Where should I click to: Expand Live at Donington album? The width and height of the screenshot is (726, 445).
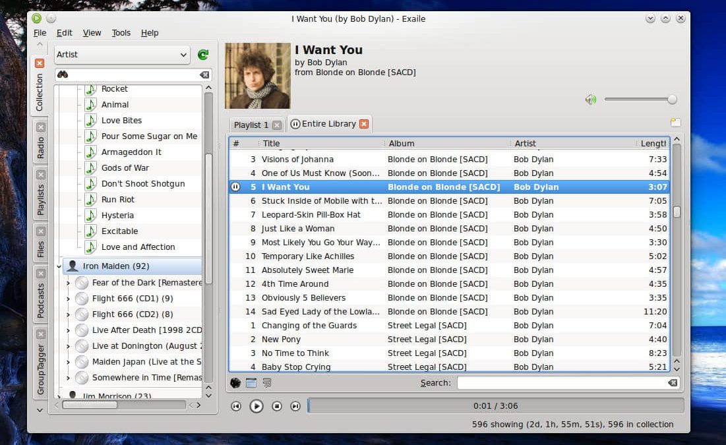click(x=68, y=346)
